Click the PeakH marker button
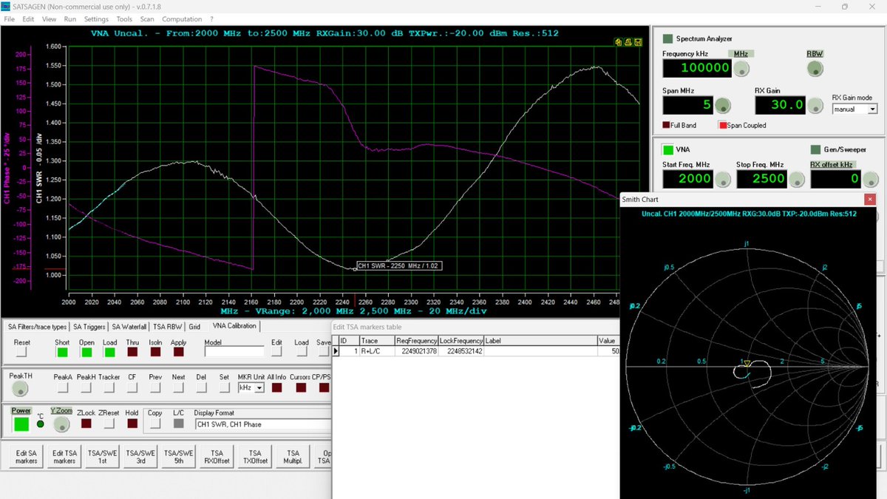The width and height of the screenshot is (887, 499). coord(86,387)
